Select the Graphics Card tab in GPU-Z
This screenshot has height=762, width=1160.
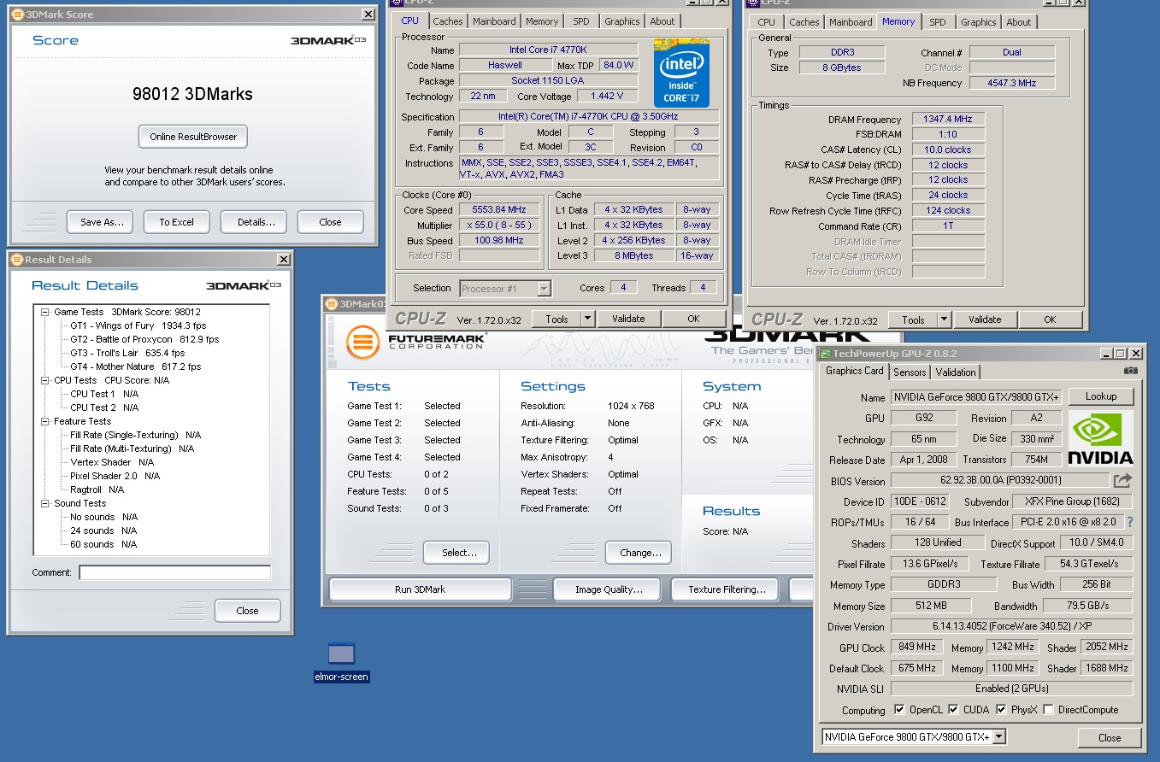(x=855, y=371)
